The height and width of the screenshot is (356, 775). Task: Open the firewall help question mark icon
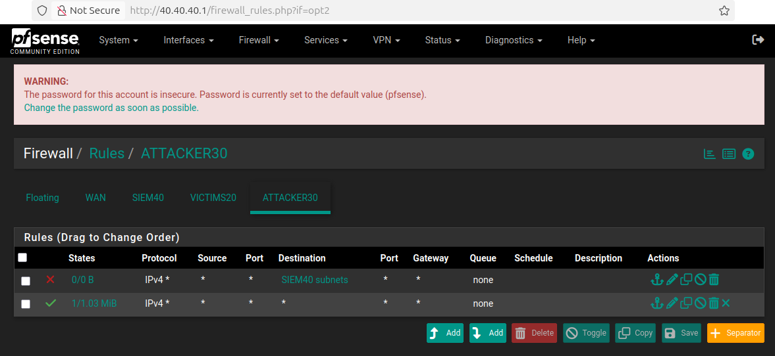pyautogui.click(x=748, y=154)
